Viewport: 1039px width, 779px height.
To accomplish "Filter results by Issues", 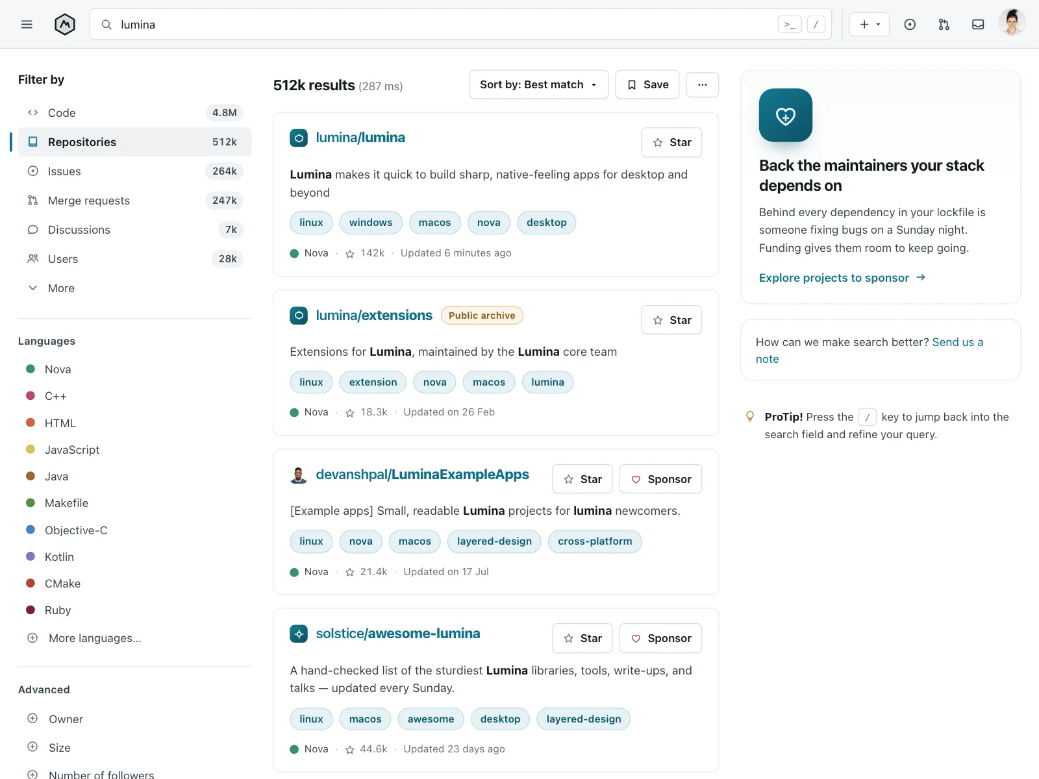I will [x=135, y=171].
